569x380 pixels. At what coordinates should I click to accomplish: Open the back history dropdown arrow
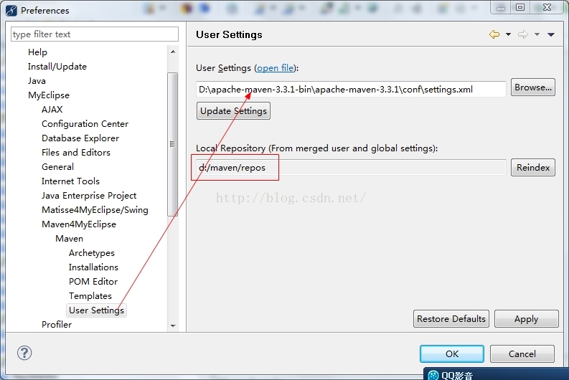pyautogui.click(x=508, y=34)
